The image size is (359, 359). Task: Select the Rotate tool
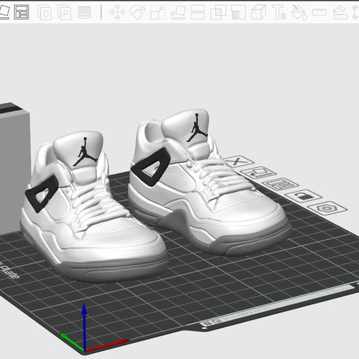click(x=138, y=13)
